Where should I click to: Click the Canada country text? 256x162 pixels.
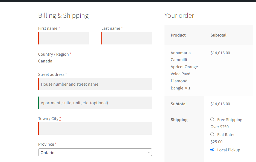tap(45, 61)
